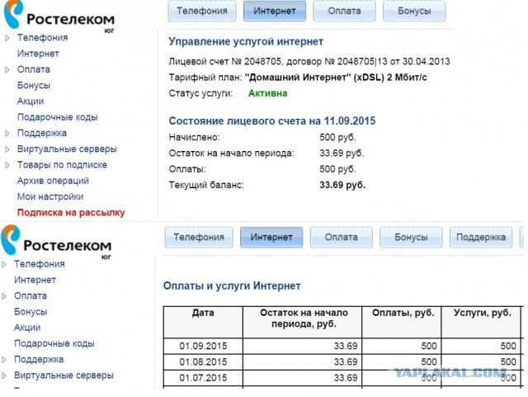Click the red Подписка на рассылку link
The height and width of the screenshot is (397, 528).
click(x=71, y=213)
